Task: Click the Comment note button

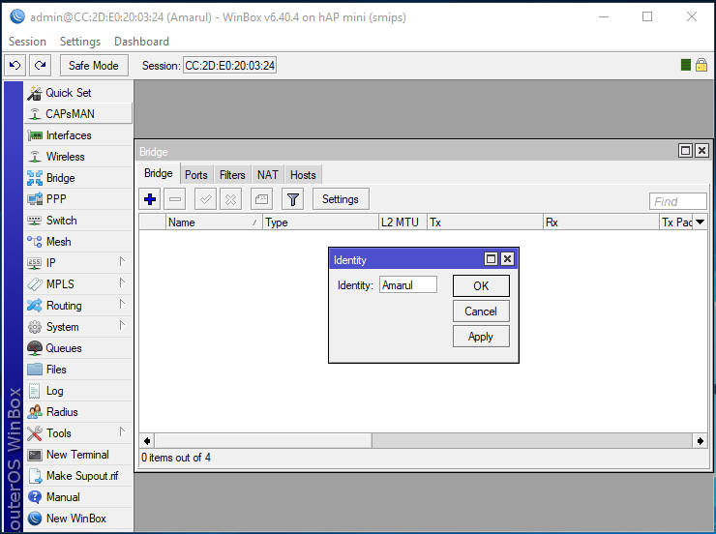Action: (261, 199)
